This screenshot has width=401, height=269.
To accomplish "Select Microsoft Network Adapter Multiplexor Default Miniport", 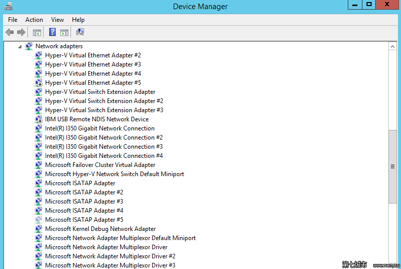I will 120,238.
